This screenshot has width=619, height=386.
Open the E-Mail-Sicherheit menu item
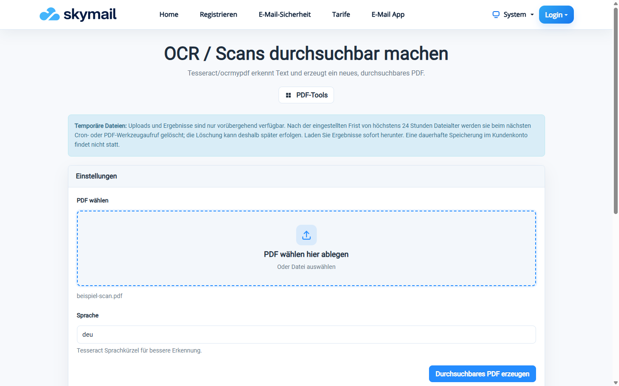285,15
